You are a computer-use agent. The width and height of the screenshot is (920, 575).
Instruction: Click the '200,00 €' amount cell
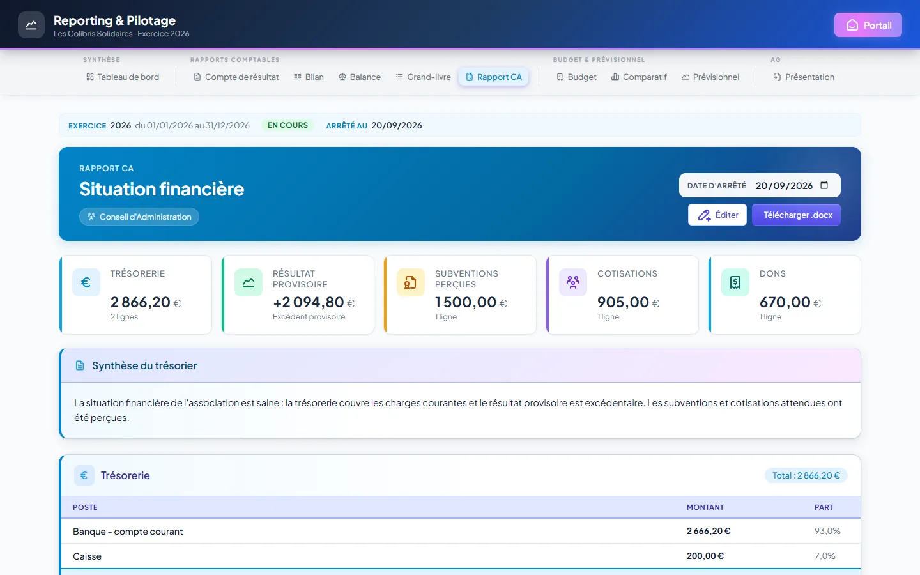coord(705,556)
